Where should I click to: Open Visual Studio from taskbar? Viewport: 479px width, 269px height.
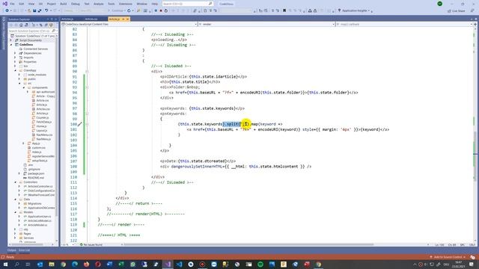[168, 264]
